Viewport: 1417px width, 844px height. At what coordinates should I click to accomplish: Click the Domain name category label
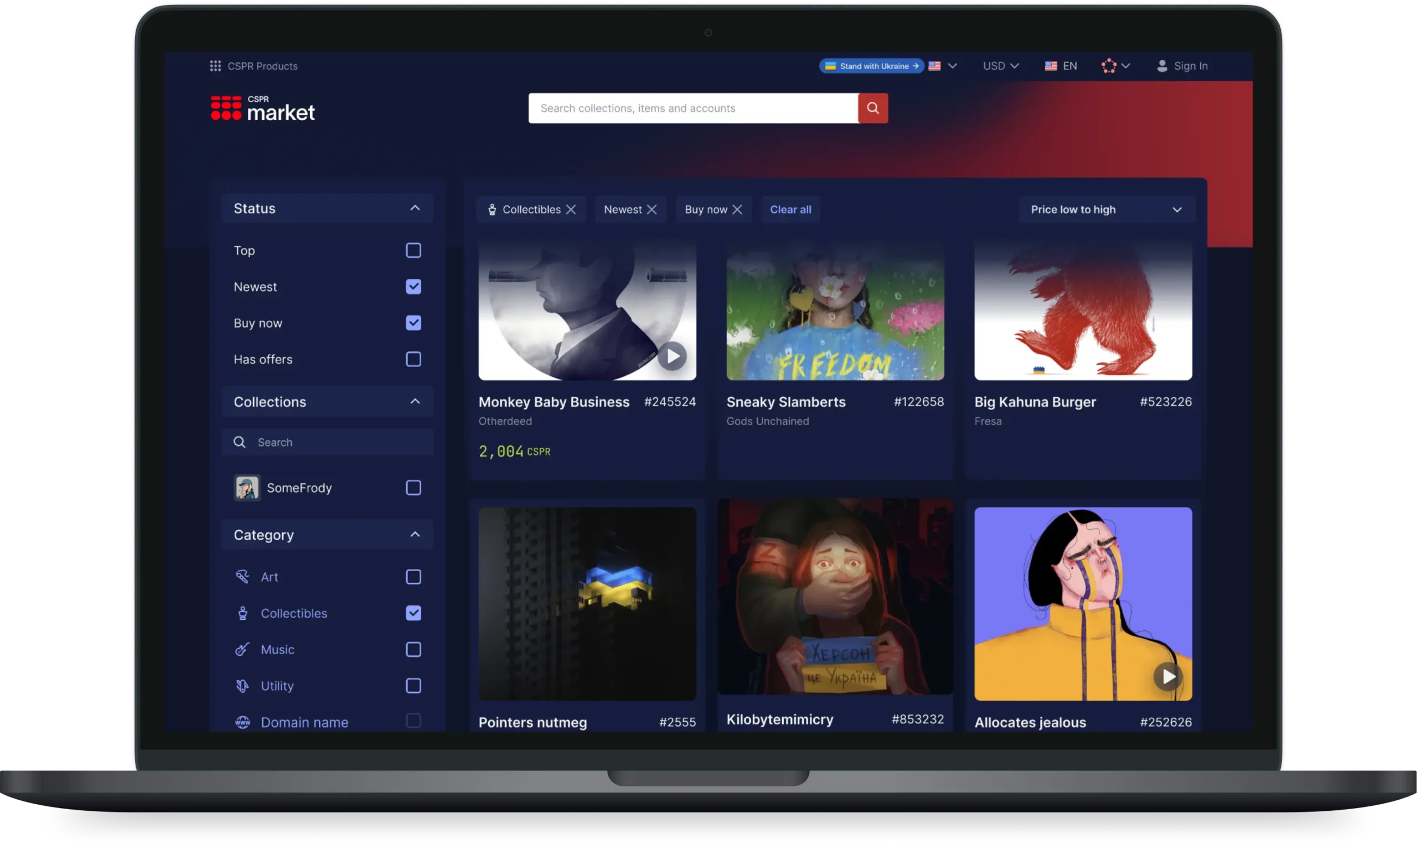(x=304, y=722)
